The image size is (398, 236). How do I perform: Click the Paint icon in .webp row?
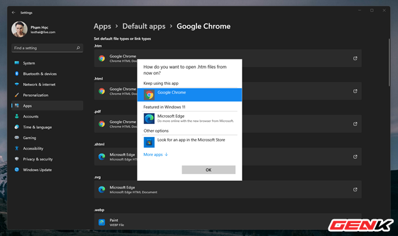[x=102, y=222]
